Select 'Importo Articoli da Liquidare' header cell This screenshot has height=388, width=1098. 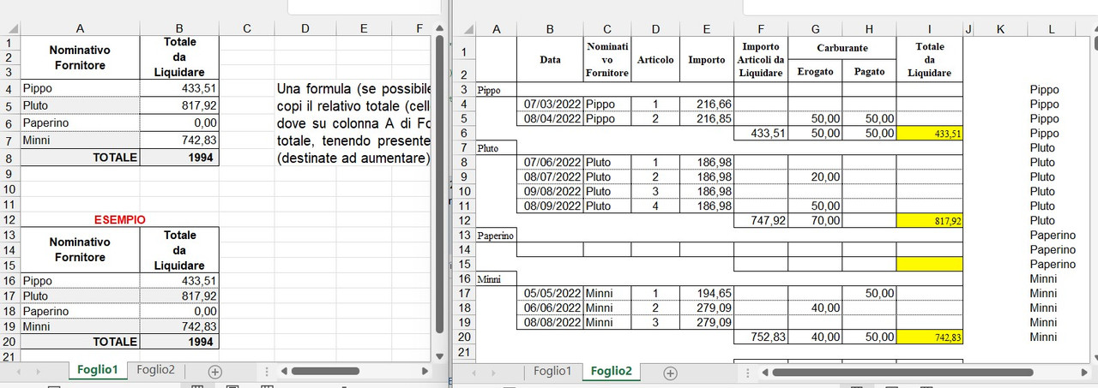tap(761, 60)
